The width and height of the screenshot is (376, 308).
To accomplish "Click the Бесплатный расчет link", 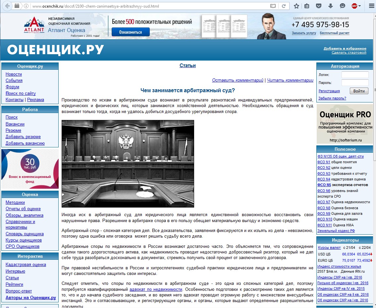I will pos(335,33).
